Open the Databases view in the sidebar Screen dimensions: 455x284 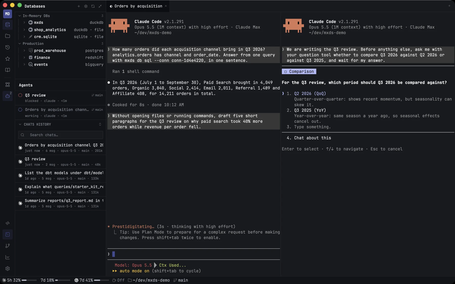[8, 25]
